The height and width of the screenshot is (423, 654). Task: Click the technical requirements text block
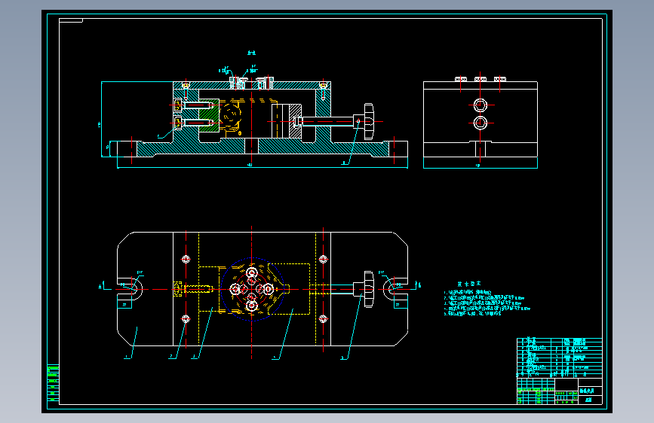point(487,300)
